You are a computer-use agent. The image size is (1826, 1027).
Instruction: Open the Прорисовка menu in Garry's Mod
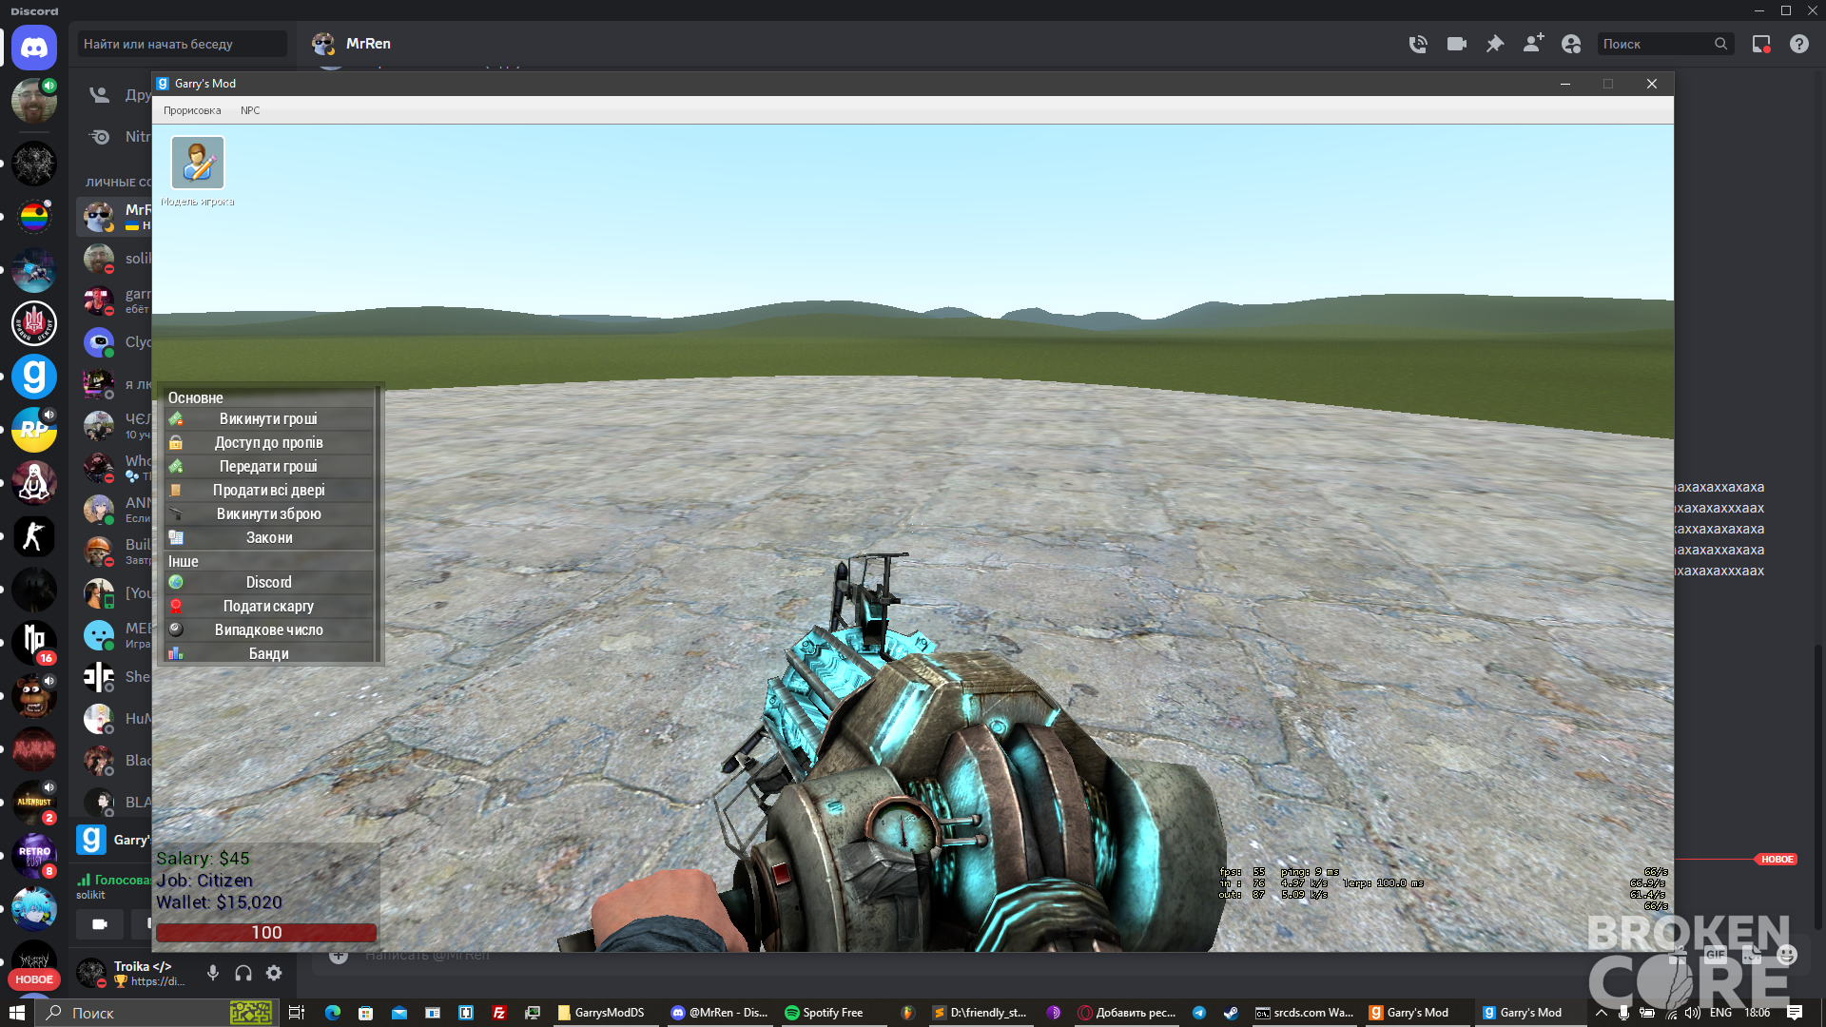192,110
